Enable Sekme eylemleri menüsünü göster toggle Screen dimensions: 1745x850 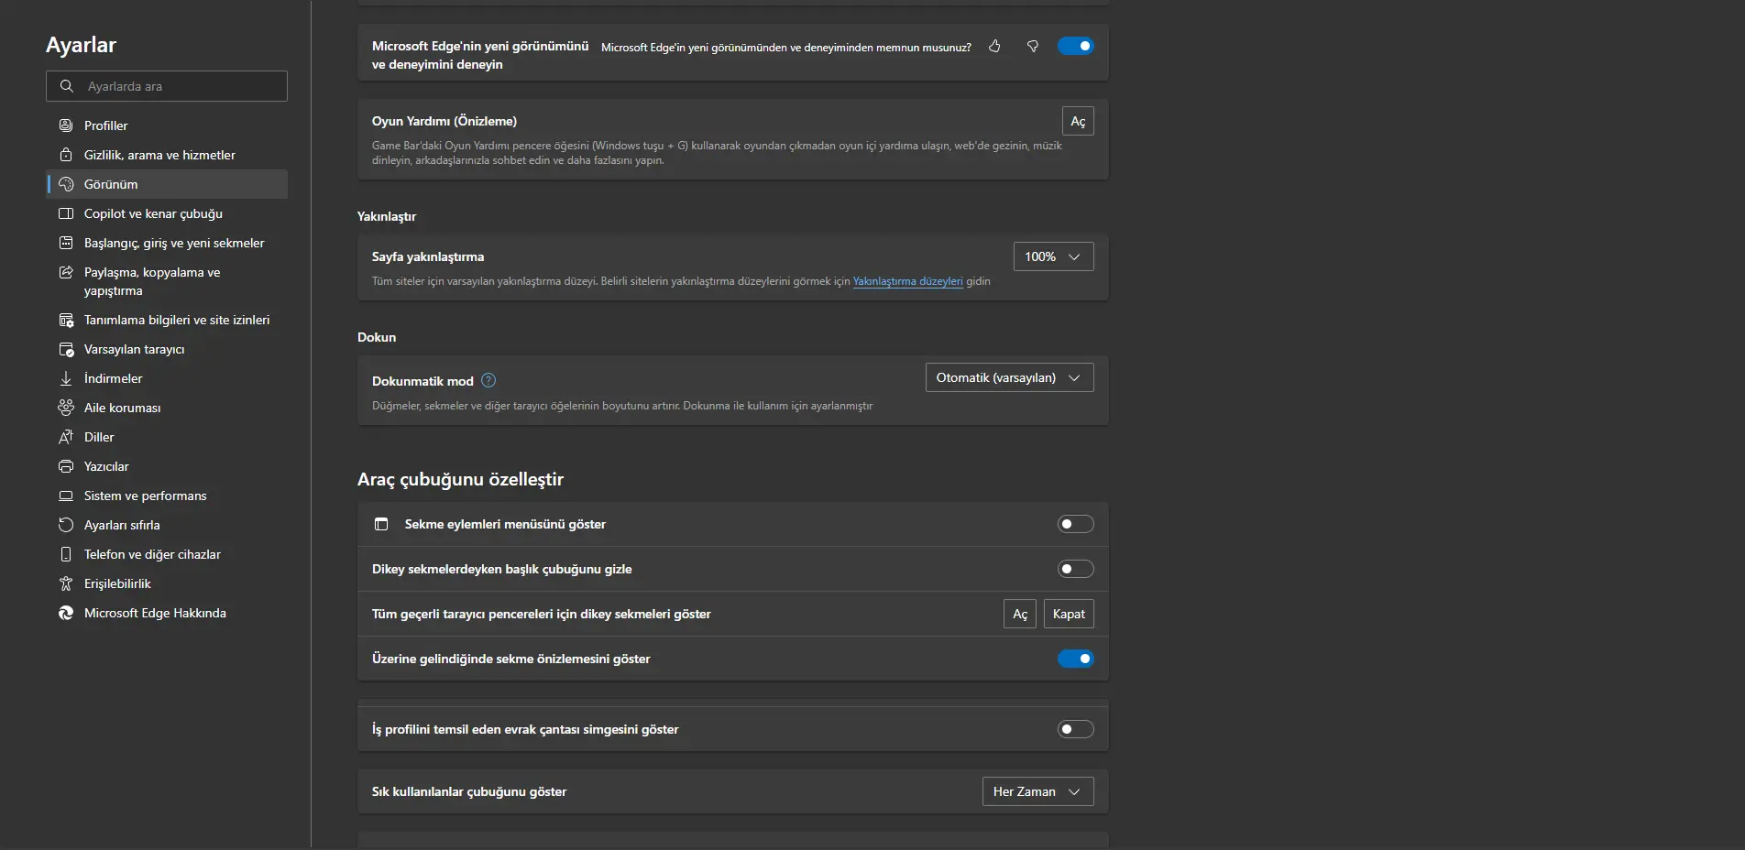(1076, 524)
